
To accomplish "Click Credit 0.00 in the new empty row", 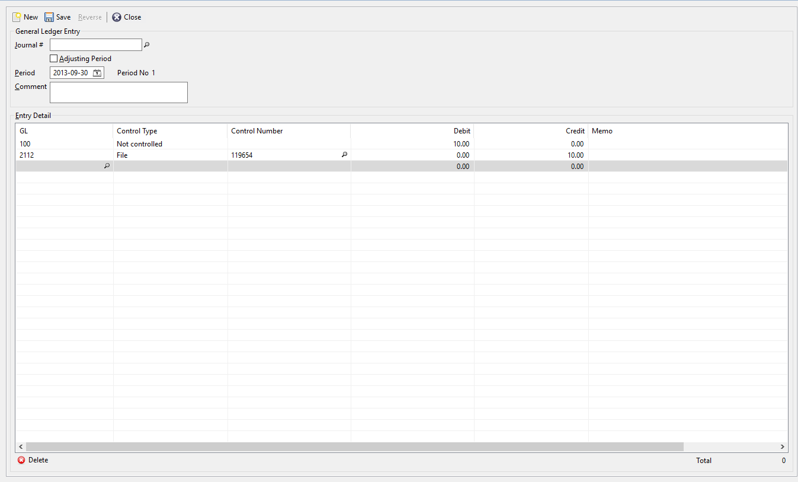I will coord(531,166).
